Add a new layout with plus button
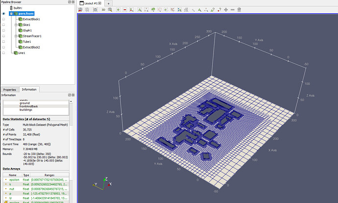This screenshot has width=338, height=203. coord(108,3)
